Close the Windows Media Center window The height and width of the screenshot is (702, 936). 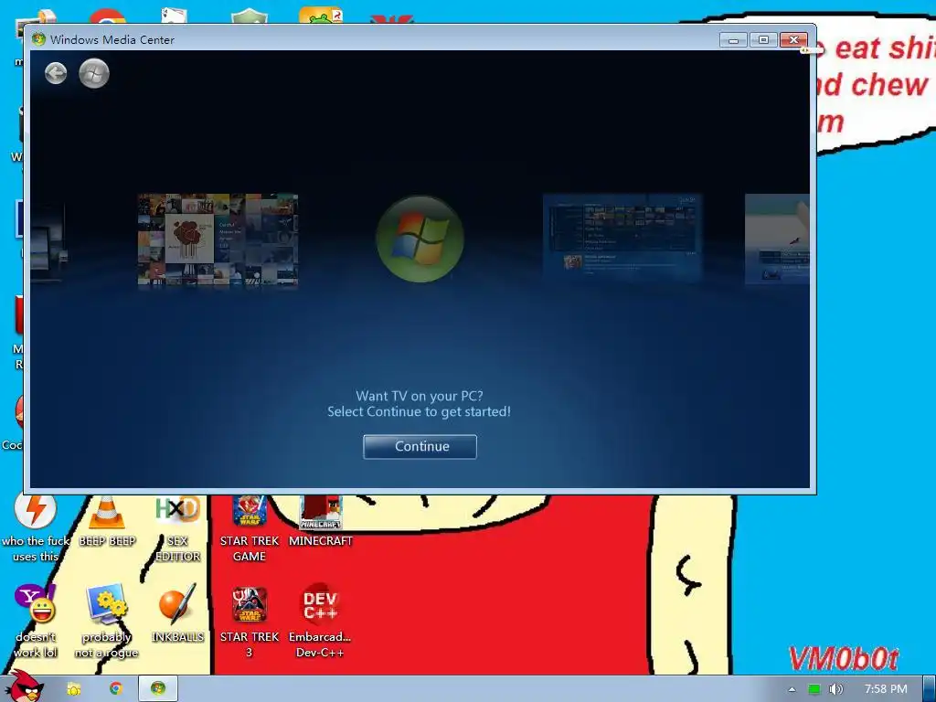tap(793, 40)
